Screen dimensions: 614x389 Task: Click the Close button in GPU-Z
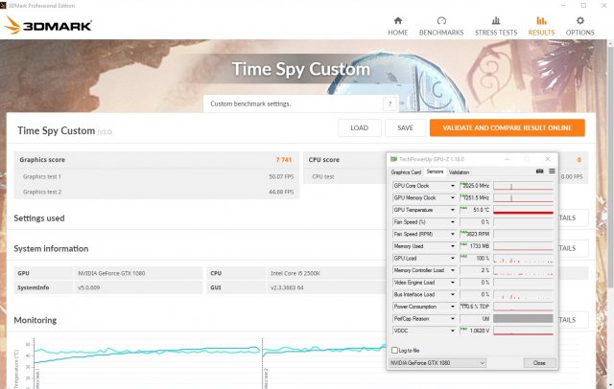(538, 363)
